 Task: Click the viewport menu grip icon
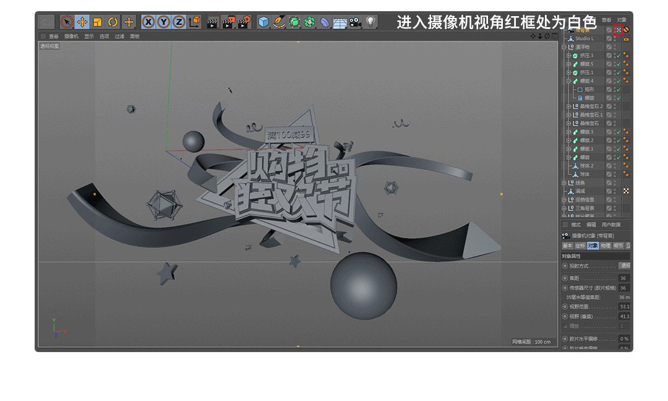(43, 37)
